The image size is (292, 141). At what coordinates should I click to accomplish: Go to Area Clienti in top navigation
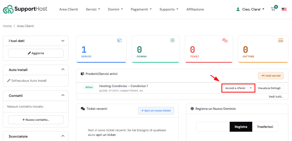68,9
